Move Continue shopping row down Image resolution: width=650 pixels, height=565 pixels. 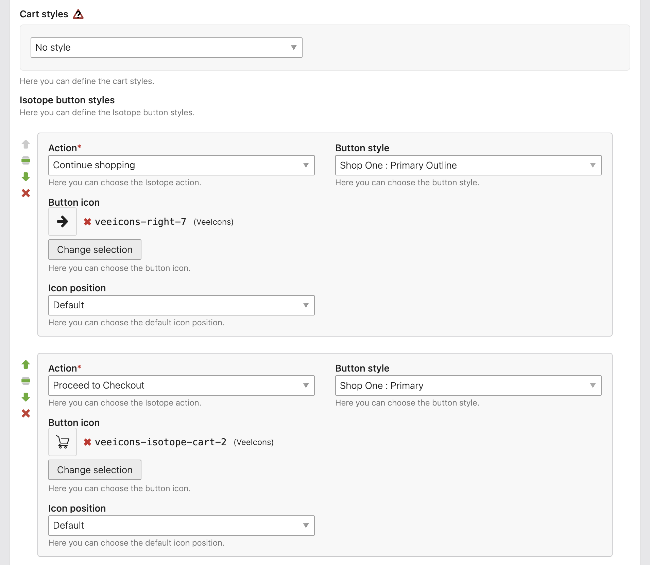26,177
